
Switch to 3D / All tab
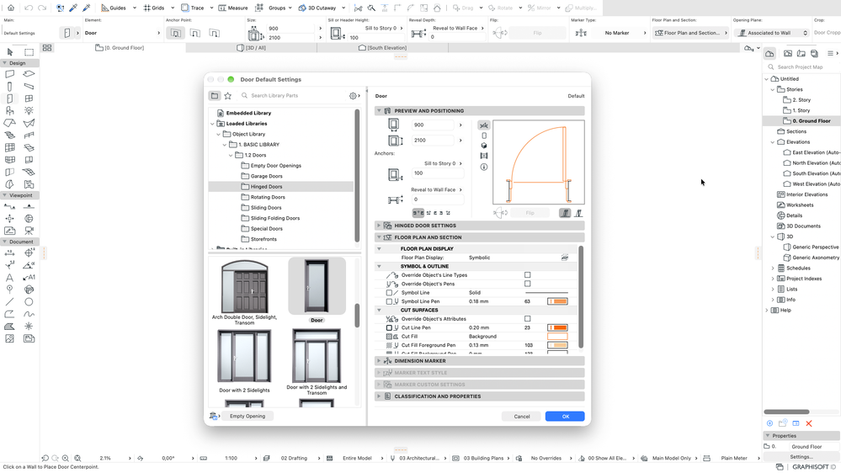pyautogui.click(x=251, y=48)
